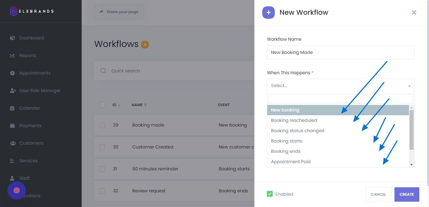Go to Appointments in the sidebar
429x207 pixels.
coord(35,73)
